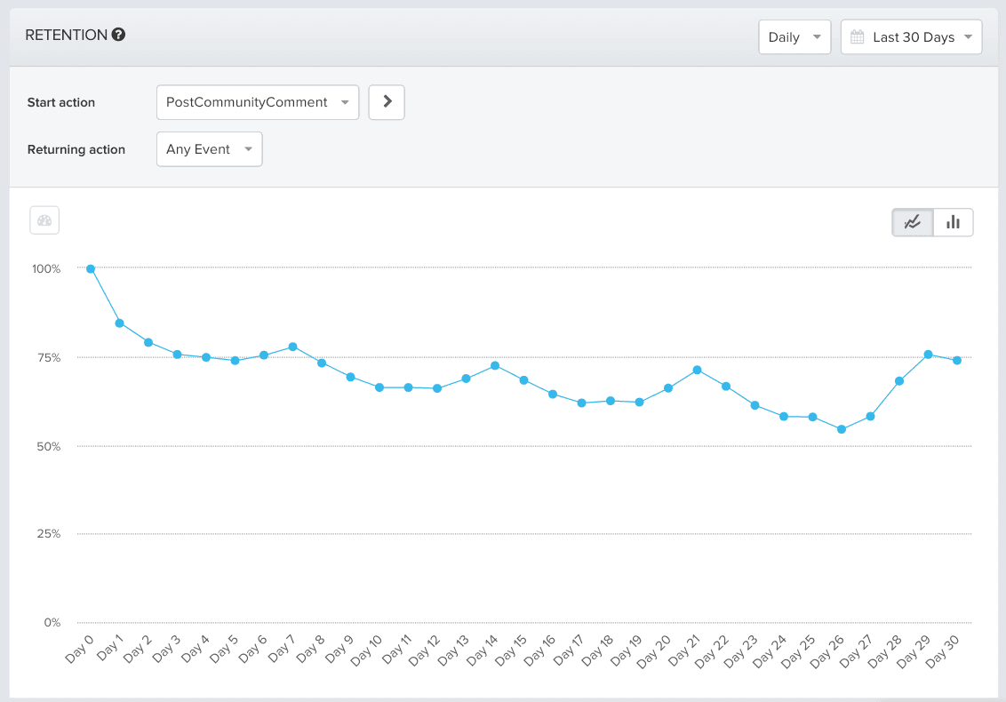Click the Retention help question mark icon
Screen dimensions: 1006x702
[118, 35]
